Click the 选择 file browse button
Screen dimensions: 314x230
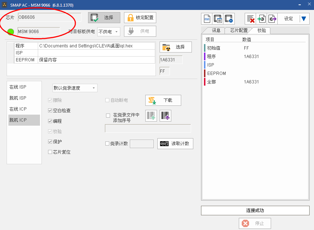click(x=176, y=47)
